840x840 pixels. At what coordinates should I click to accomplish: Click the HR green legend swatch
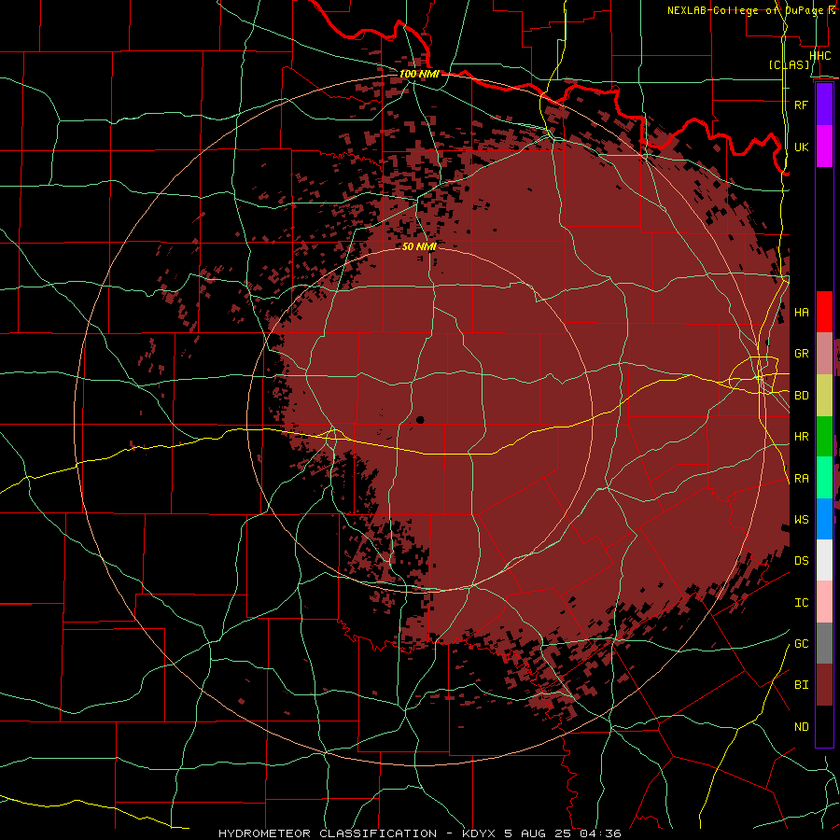[824, 436]
